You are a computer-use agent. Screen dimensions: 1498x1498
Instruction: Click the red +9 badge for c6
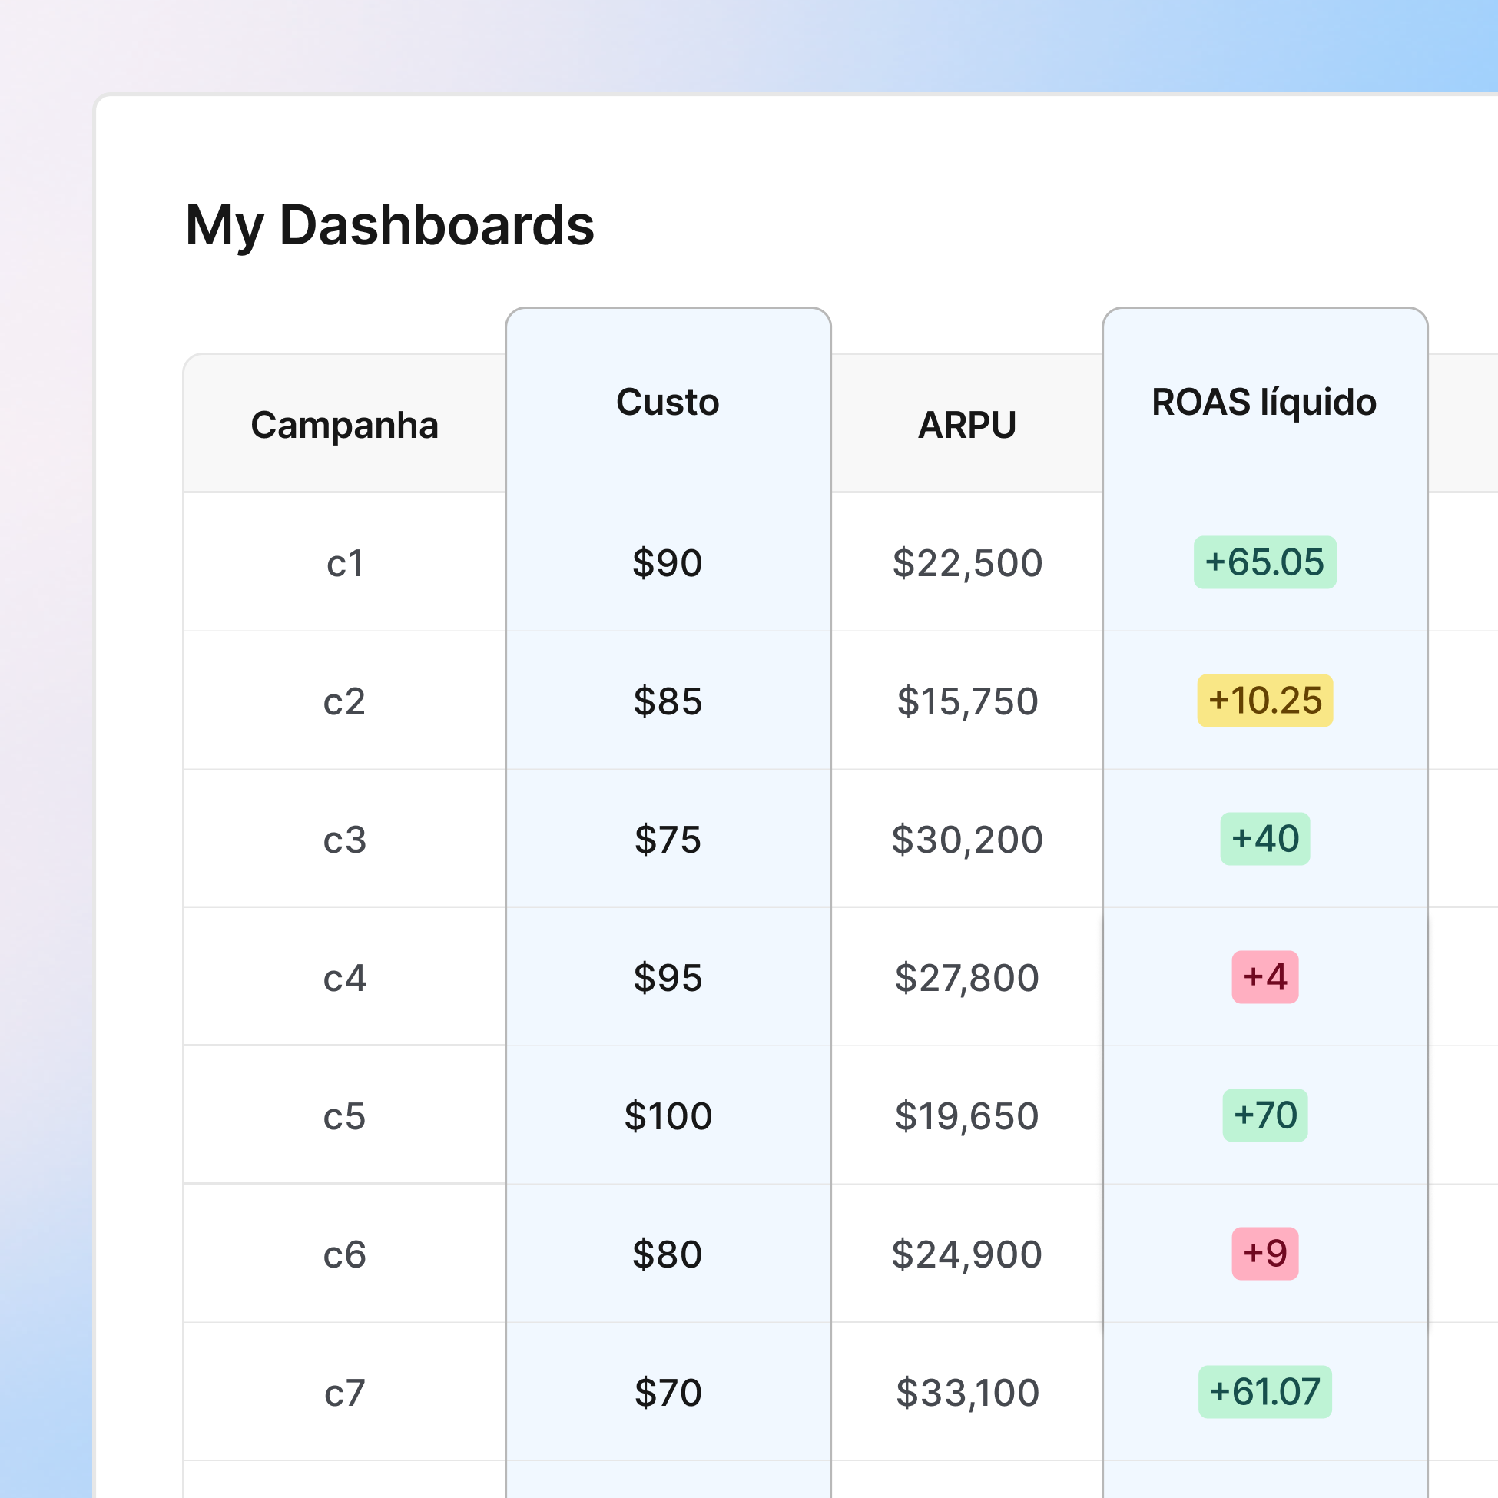1265,1254
